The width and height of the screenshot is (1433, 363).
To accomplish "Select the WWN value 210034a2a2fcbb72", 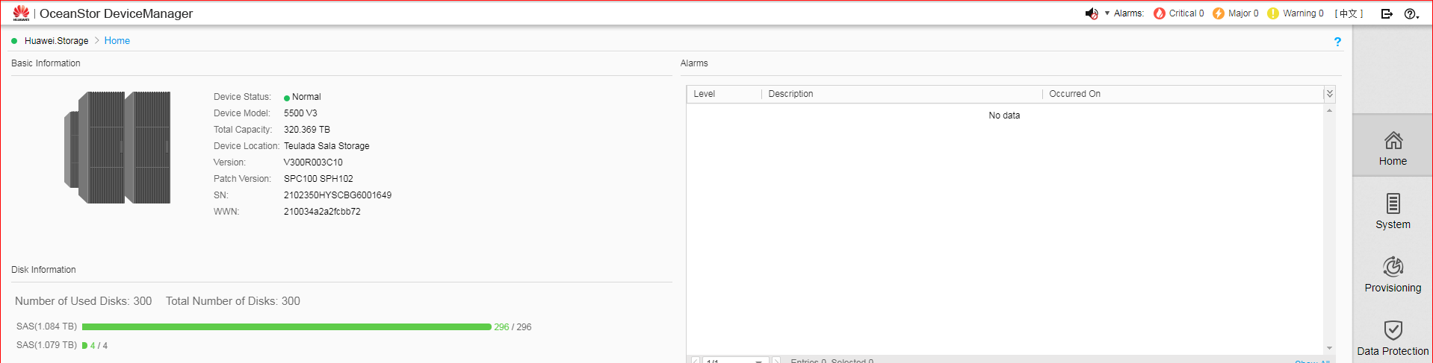I will (x=322, y=212).
